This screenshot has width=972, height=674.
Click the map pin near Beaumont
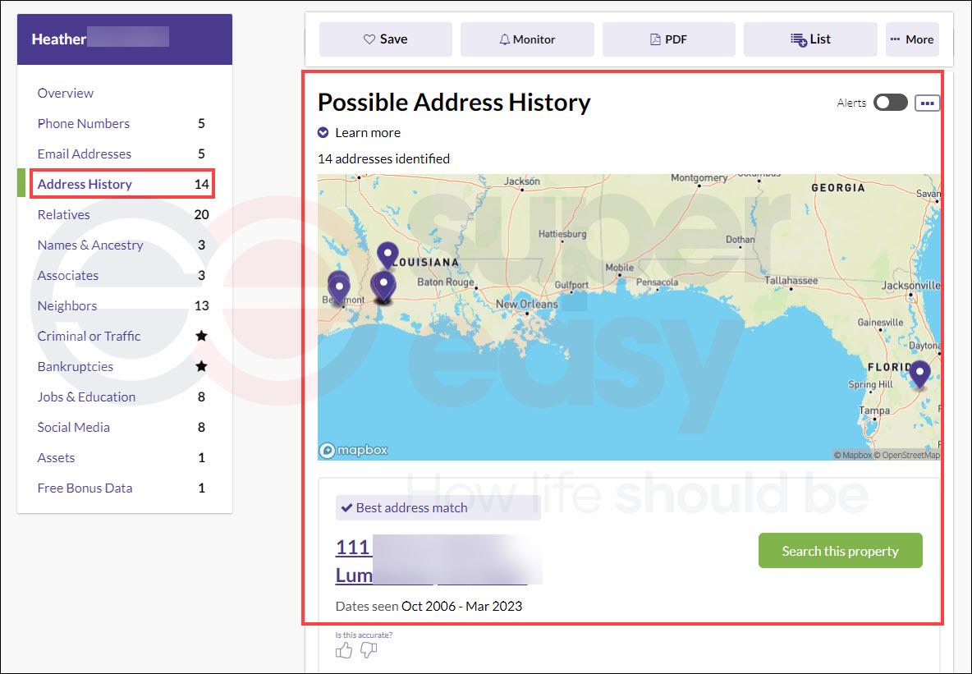pyautogui.click(x=338, y=287)
